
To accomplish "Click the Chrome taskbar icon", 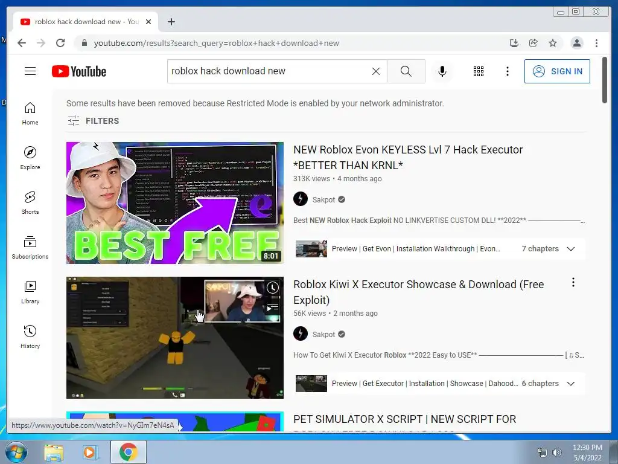I will (x=129, y=452).
